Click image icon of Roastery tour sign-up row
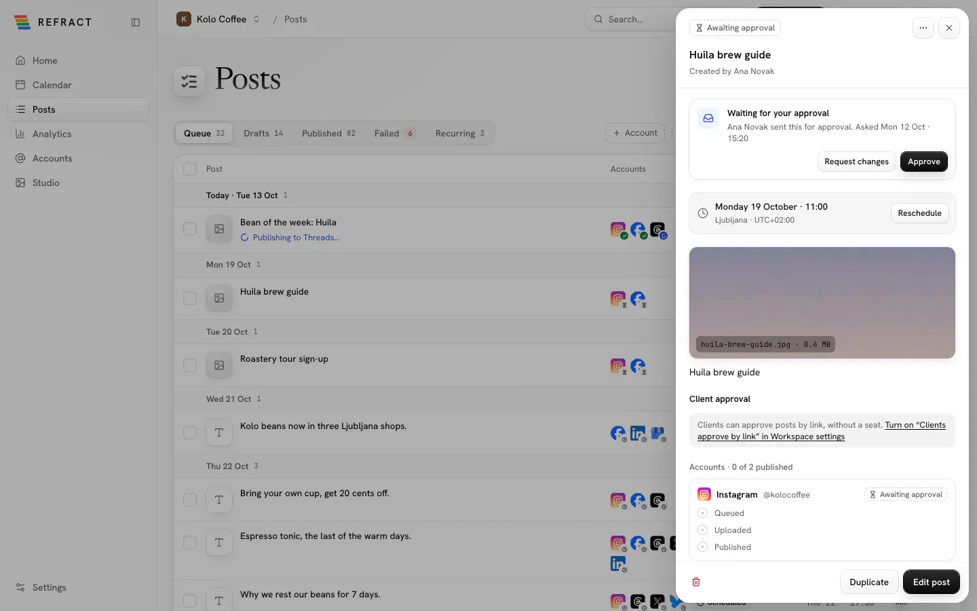This screenshot has height=611, width=977. 219,365
